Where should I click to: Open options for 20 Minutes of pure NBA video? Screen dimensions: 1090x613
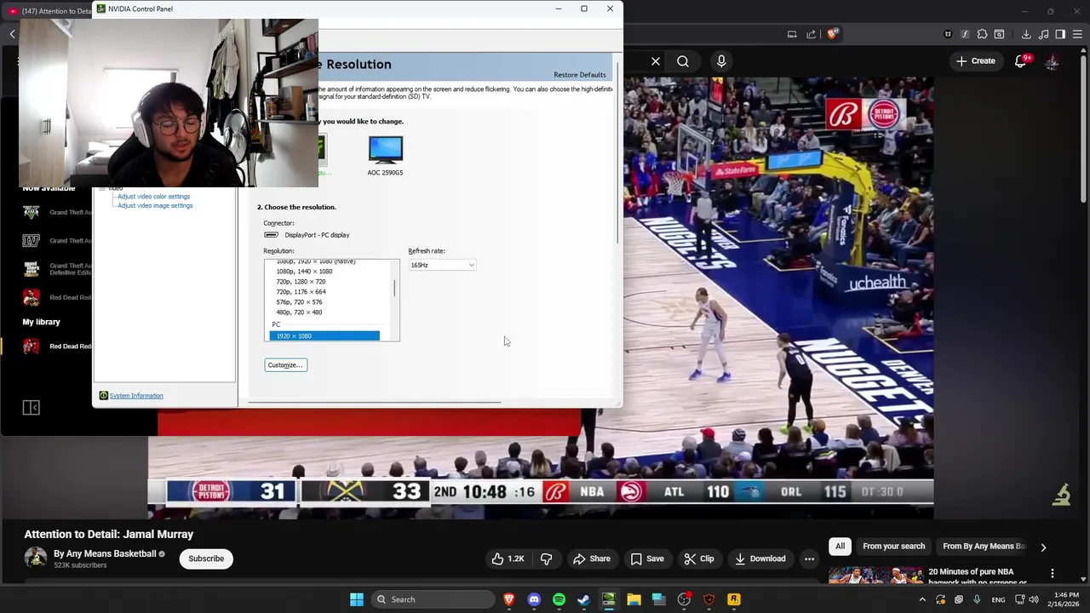point(1053,574)
